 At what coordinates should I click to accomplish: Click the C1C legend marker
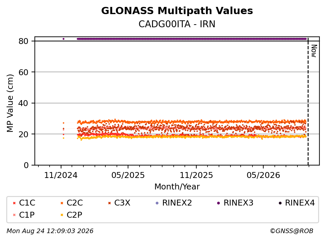[x=14, y=203]
